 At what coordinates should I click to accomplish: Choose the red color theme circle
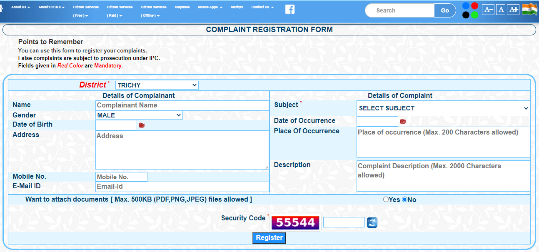pos(474,5)
